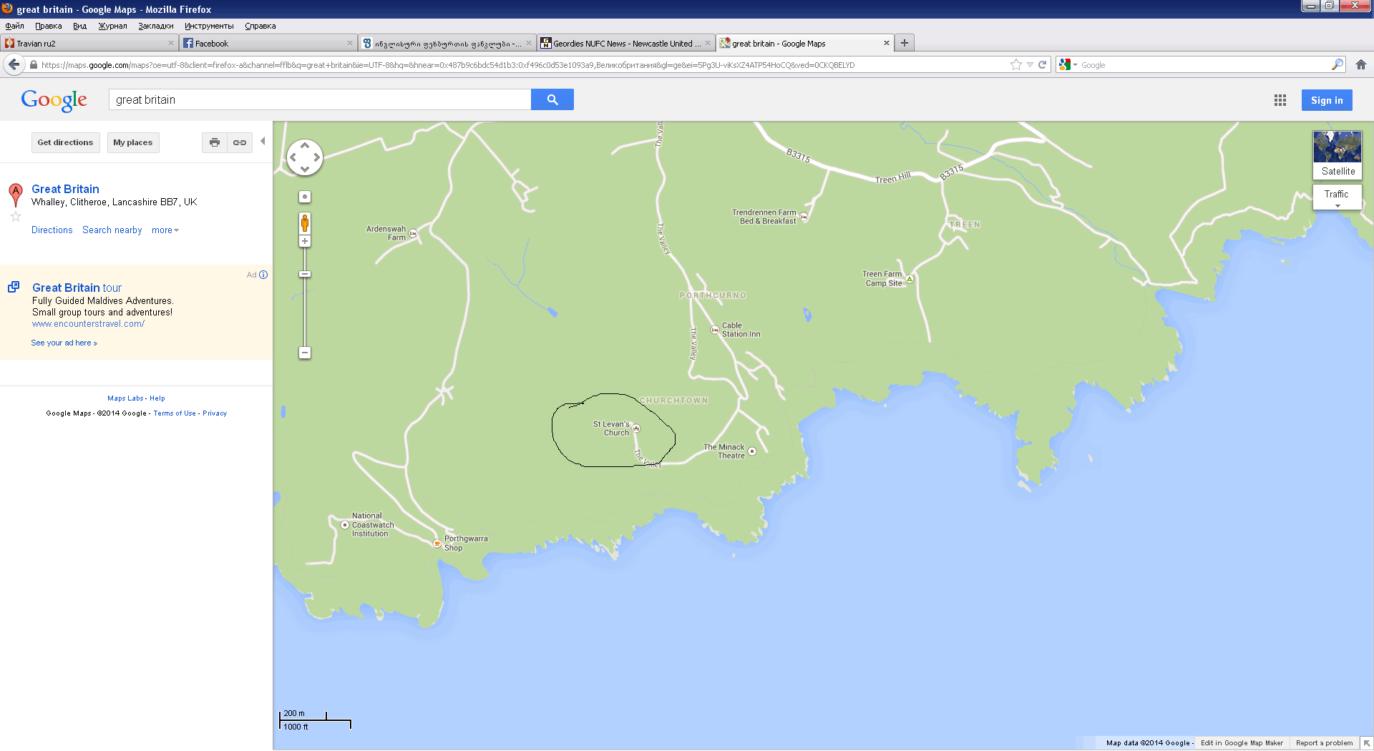Open Edit in Google Map Maker
Screen dimensions: 1374x751
[1242, 743]
